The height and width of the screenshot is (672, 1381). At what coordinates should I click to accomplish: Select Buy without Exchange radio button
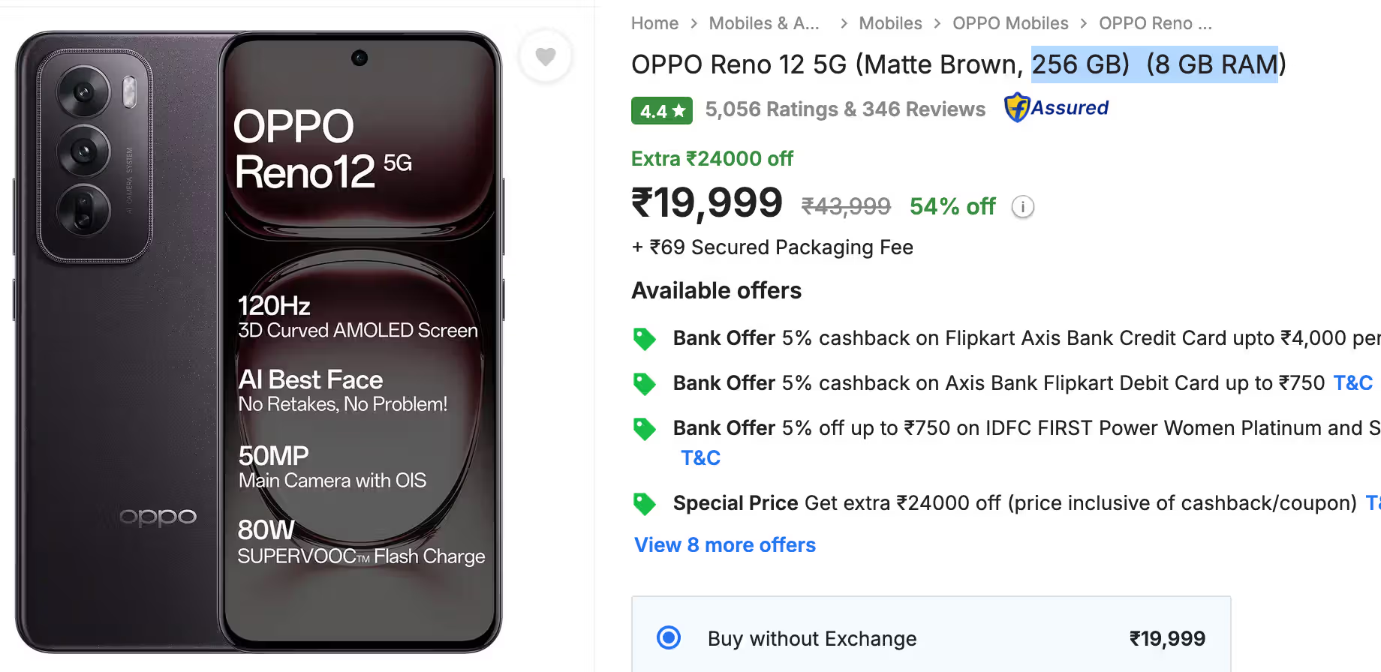click(x=668, y=637)
